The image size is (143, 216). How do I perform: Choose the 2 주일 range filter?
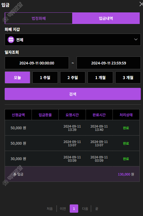[72, 77]
